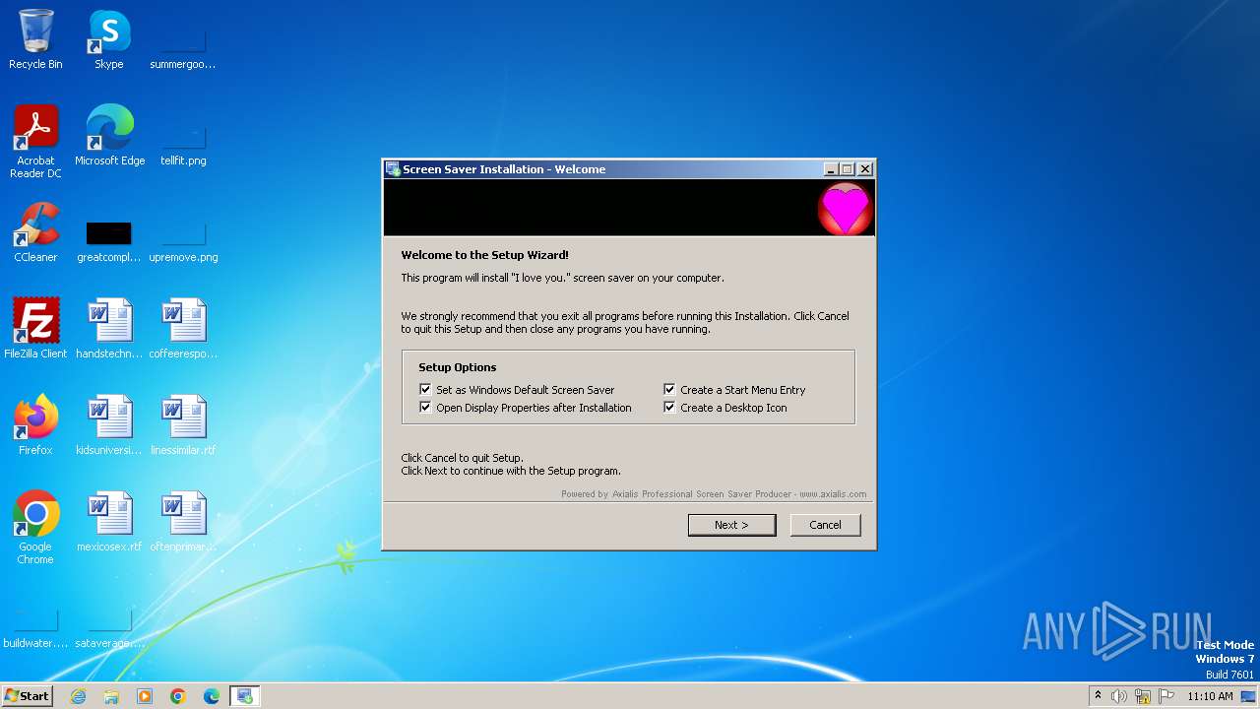Image resolution: width=1260 pixels, height=709 pixels.
Task: Open the volume speaker tray icon
Action: [x=1119, y=696]
